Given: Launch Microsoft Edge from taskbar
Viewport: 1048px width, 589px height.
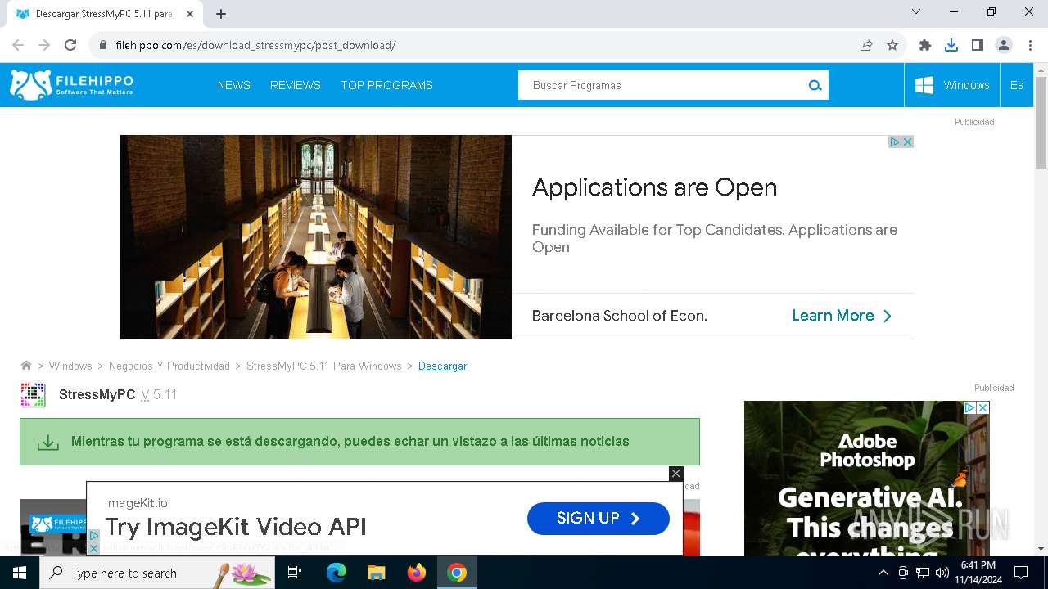Looking at the screenshot, I should click(337, 573).
